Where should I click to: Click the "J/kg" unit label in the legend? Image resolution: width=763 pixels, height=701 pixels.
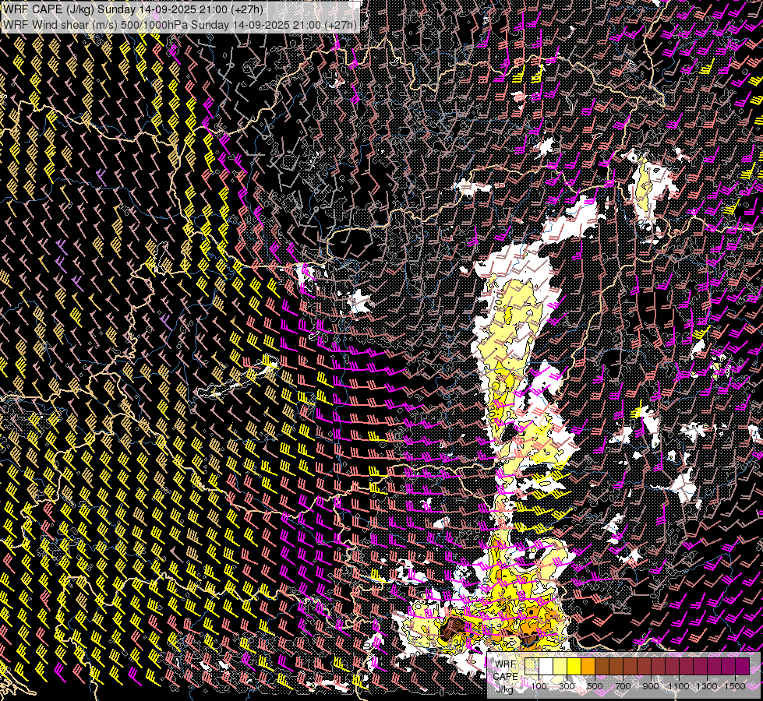505,689
